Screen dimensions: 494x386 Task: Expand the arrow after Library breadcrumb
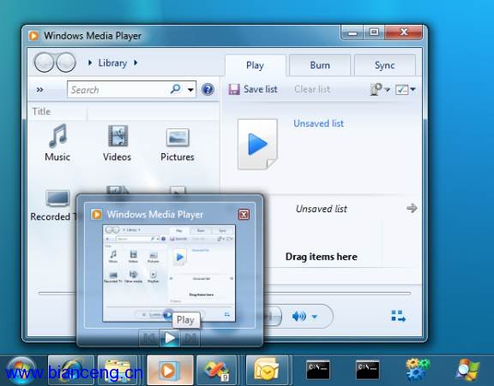136,62
